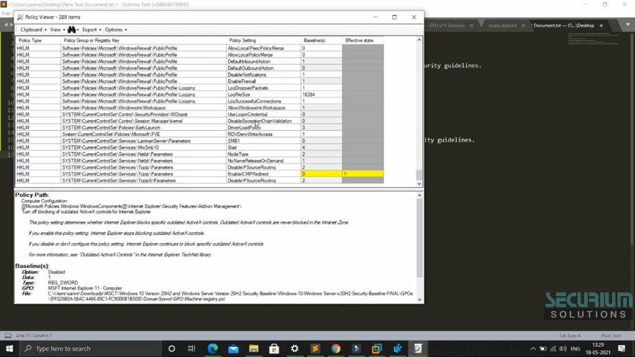The height and width of the screenshot is (357, 635).
Task: Click the policy table scrollbar up arrow
Action: [x=419, y=40]
